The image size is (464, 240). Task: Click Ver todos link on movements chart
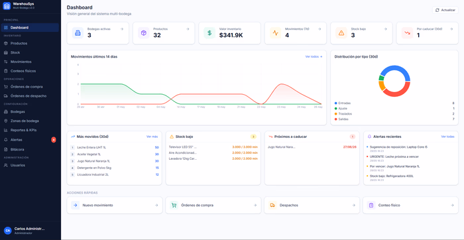tap(314, 56)
